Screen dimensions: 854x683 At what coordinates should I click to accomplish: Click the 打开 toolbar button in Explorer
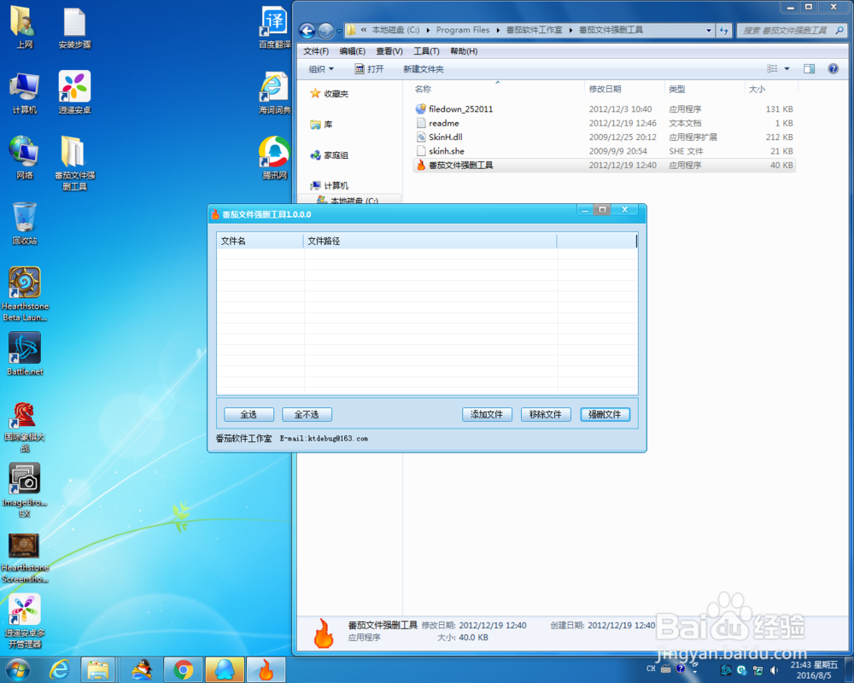369,69
